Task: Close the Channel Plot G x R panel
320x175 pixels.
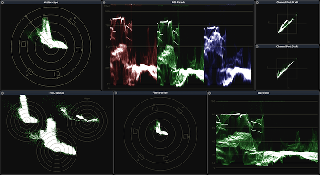Action: pos(257,47)
